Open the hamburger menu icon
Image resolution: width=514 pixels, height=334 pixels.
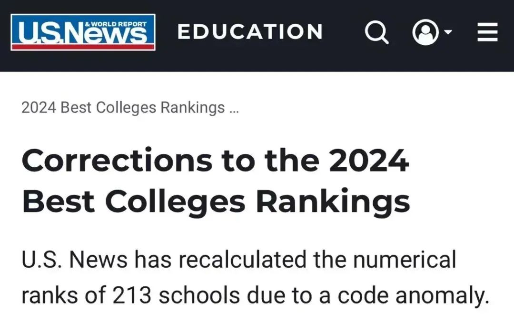click(487, 33)
